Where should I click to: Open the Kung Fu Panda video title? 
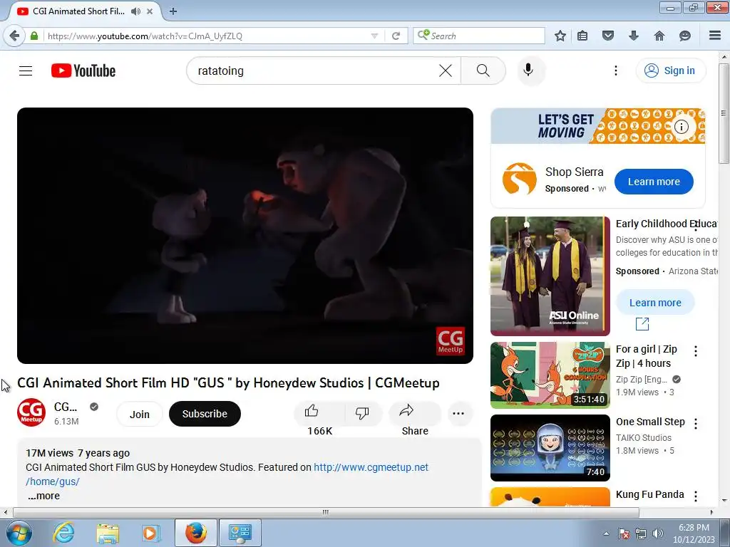pyautogui.click(x=650, y=494)
